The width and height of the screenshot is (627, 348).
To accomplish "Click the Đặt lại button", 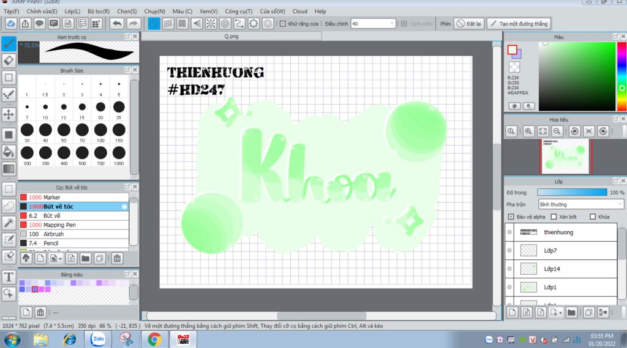I will (469, 24).
